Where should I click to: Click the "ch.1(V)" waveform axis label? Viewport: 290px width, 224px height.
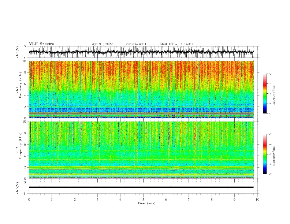pyautogui.click(x=18, y=52)
